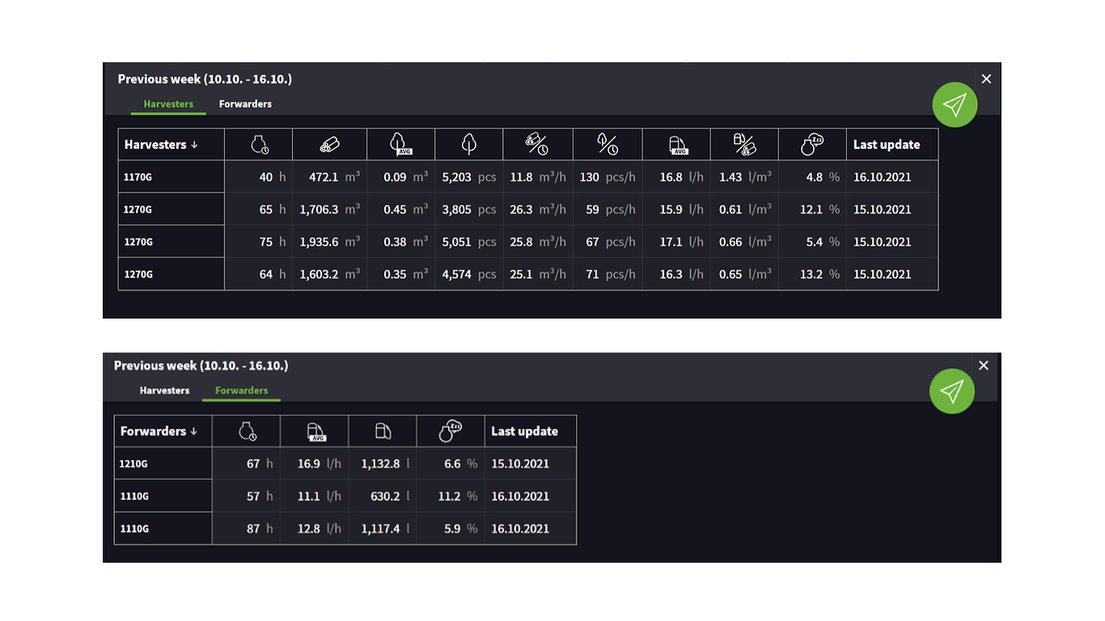Screen dimensions: 1105x621
Task: Click trees-per-hour column icon
Action: [608, 145]
